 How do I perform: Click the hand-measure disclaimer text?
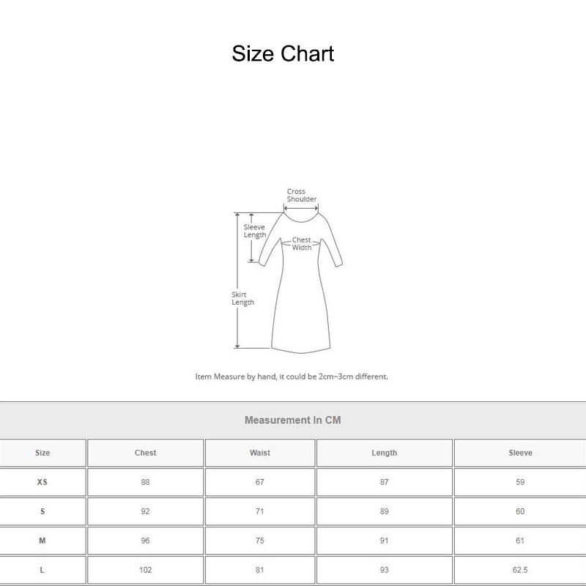click(x=293, y=374)
